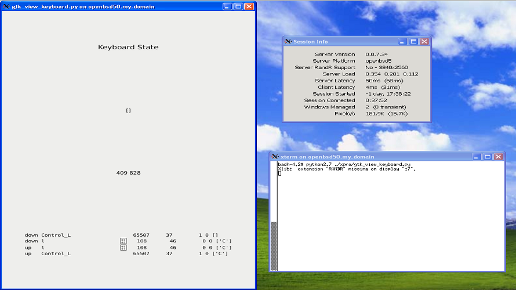Click the xterm vertical scrollbar thumb

tap(274, 245)
